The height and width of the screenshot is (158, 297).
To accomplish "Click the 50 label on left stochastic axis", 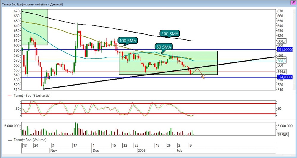I will pyautogui.click(x=18, y=109).
